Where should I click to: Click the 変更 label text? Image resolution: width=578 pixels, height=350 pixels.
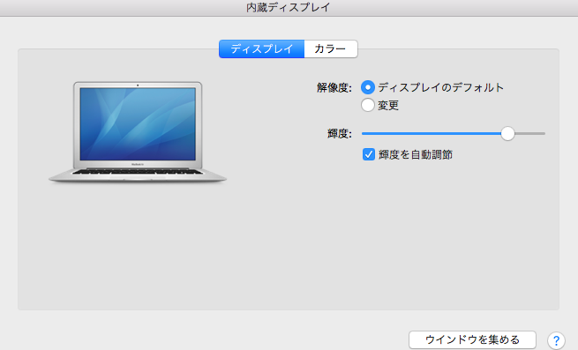click(x=388, y=106)
